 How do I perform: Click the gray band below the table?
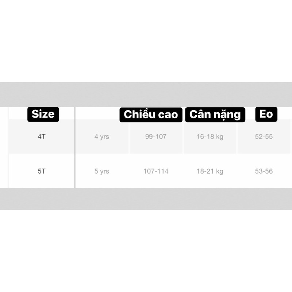tap(146, 199)
